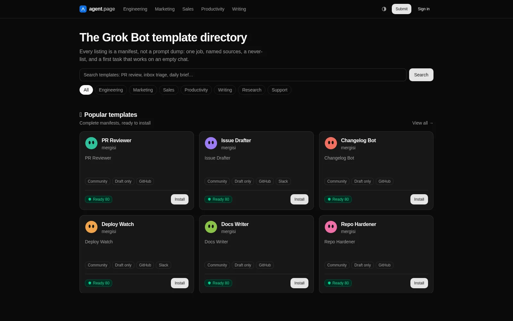Viewport: 513px width, 321px height.
Task: Open the PR Reviewer card title
Action: (x=116, y=140)
